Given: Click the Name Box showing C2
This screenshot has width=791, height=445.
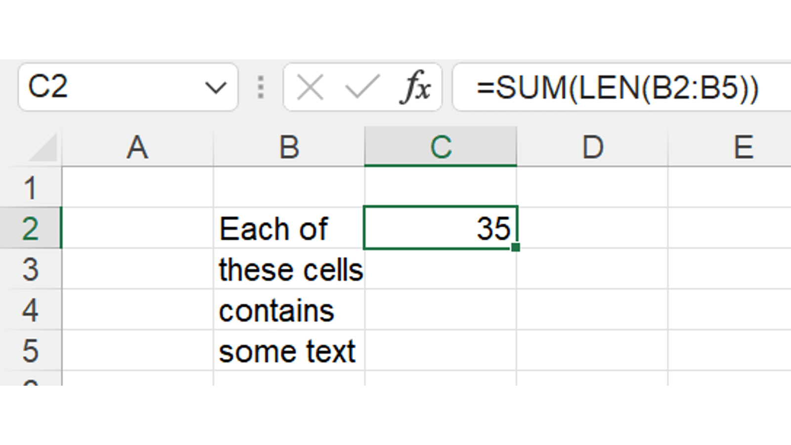Looking at the screenshot, I should click(x=109, y=88).
